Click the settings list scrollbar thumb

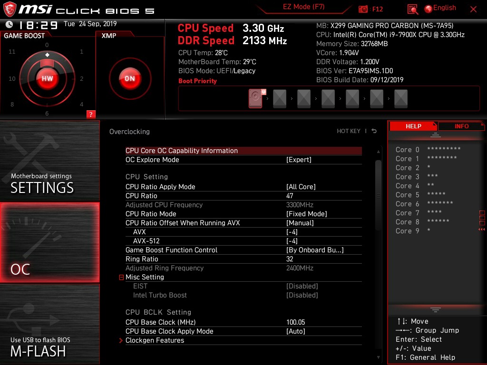pos(378,195)
